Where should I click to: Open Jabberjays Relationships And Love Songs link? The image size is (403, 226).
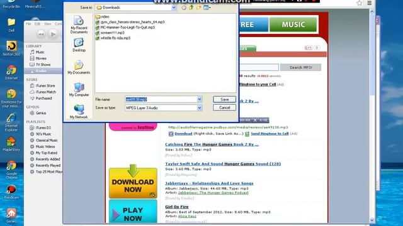coord(209,183)
